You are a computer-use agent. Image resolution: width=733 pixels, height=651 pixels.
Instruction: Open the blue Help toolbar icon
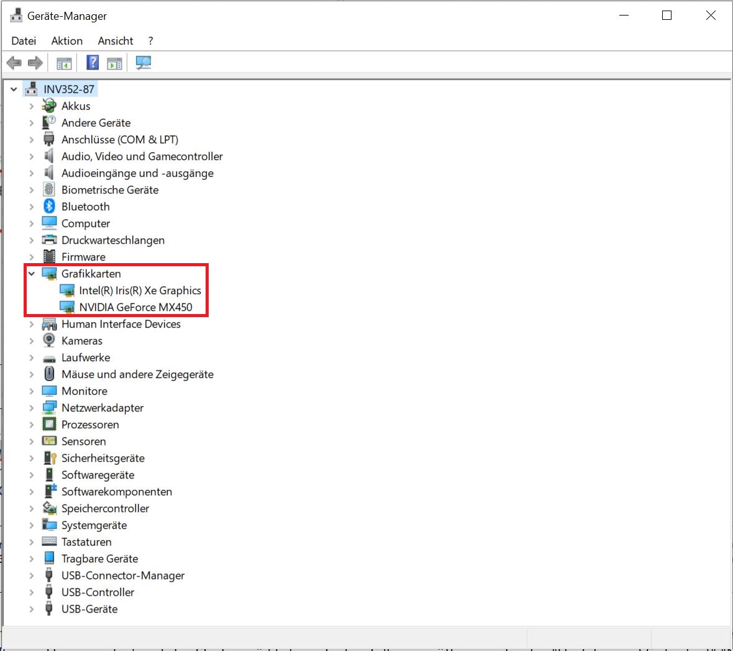[x=93, y=63]
